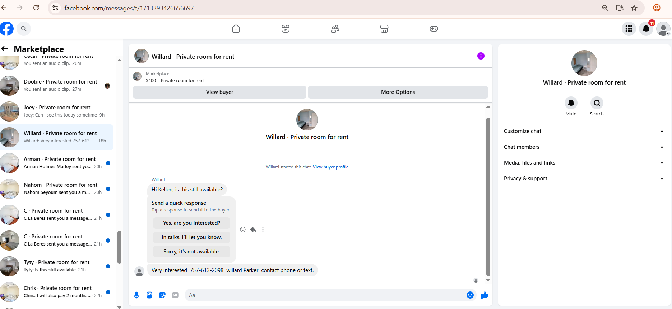The height and width of the screenshot is (309, 672).
Task: Choose a GIF
Action: [175, 295]
